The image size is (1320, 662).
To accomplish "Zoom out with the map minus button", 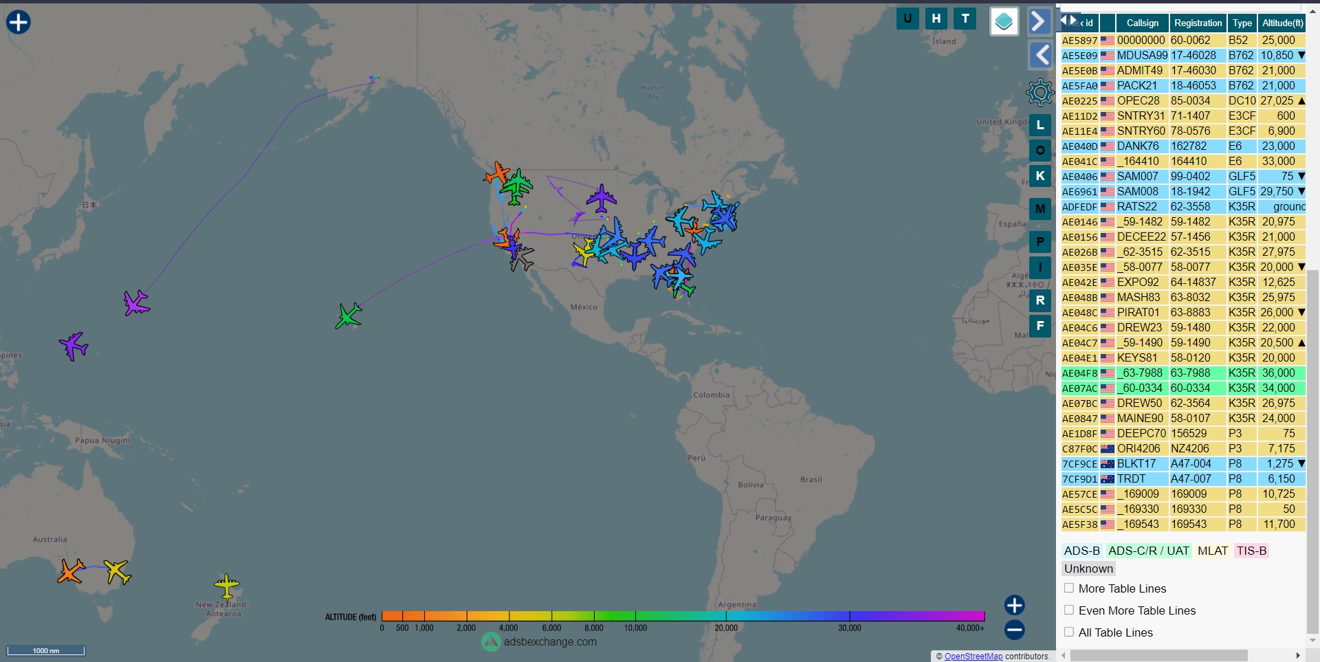I will 1015,630.
